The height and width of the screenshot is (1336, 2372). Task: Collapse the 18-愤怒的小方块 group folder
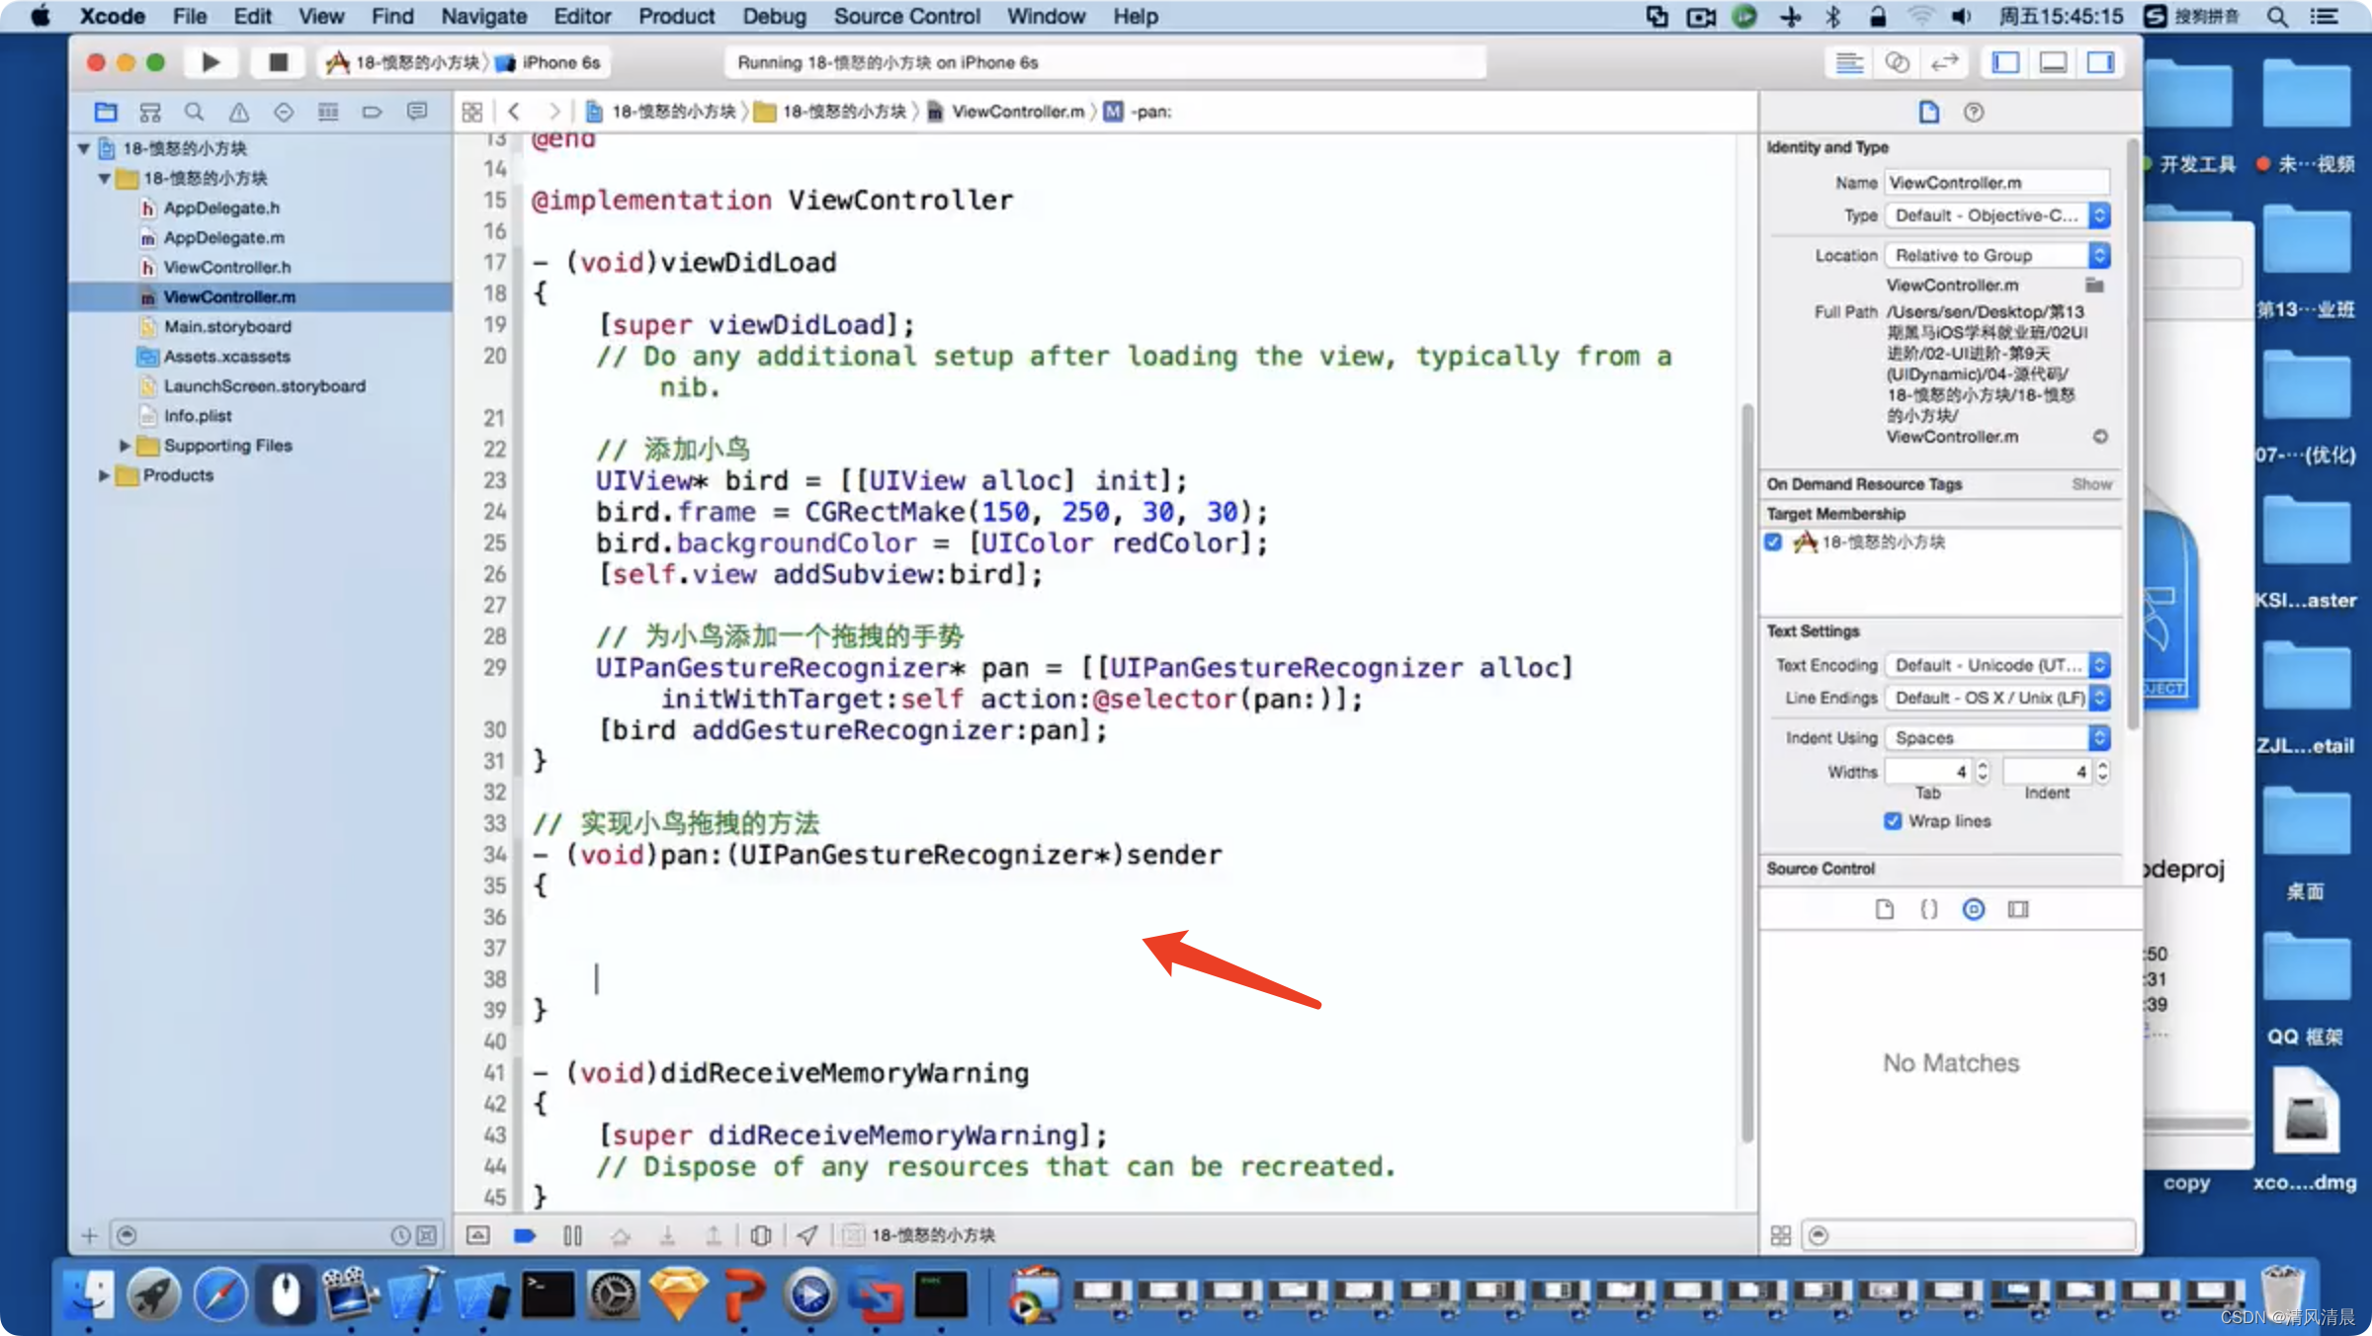pyautogui.click(x=104, y=178)
